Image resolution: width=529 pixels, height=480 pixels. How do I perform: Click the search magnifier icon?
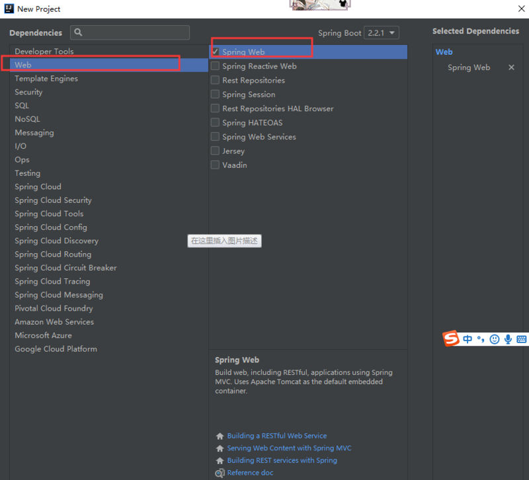point(78,32)
